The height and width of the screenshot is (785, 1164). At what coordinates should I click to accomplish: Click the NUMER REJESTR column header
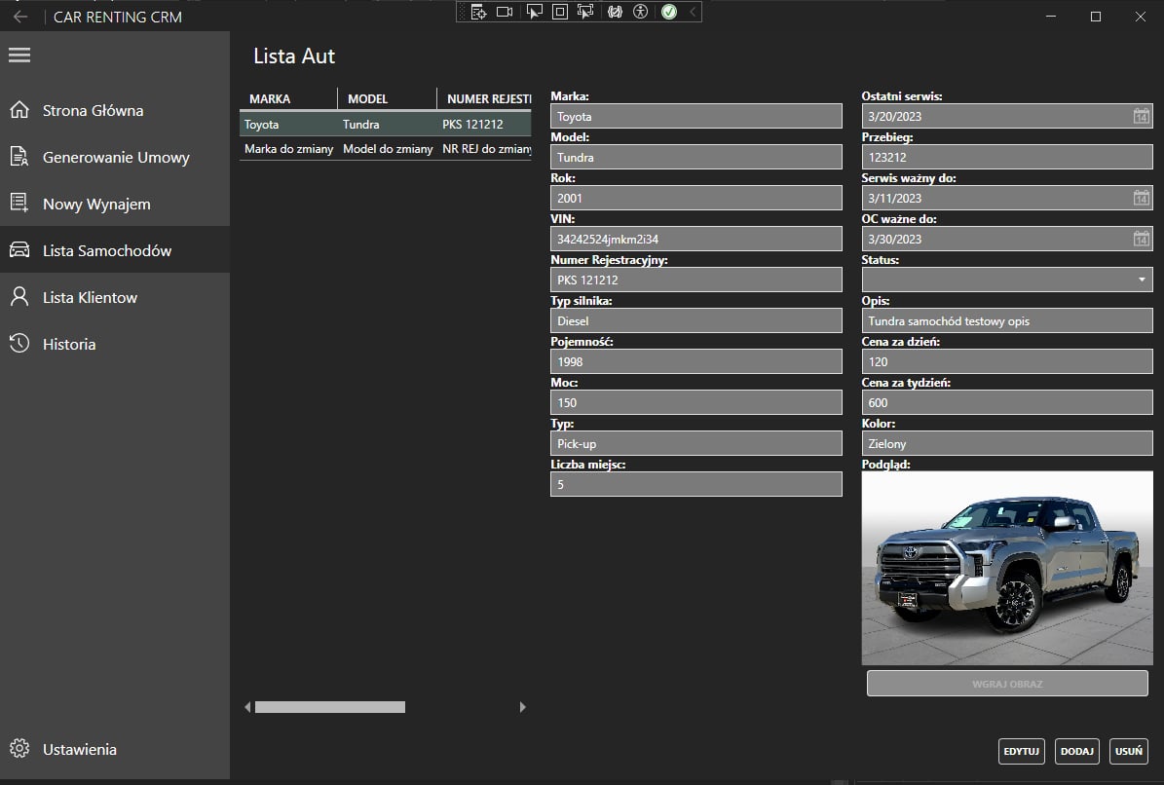tap(485, 98)
